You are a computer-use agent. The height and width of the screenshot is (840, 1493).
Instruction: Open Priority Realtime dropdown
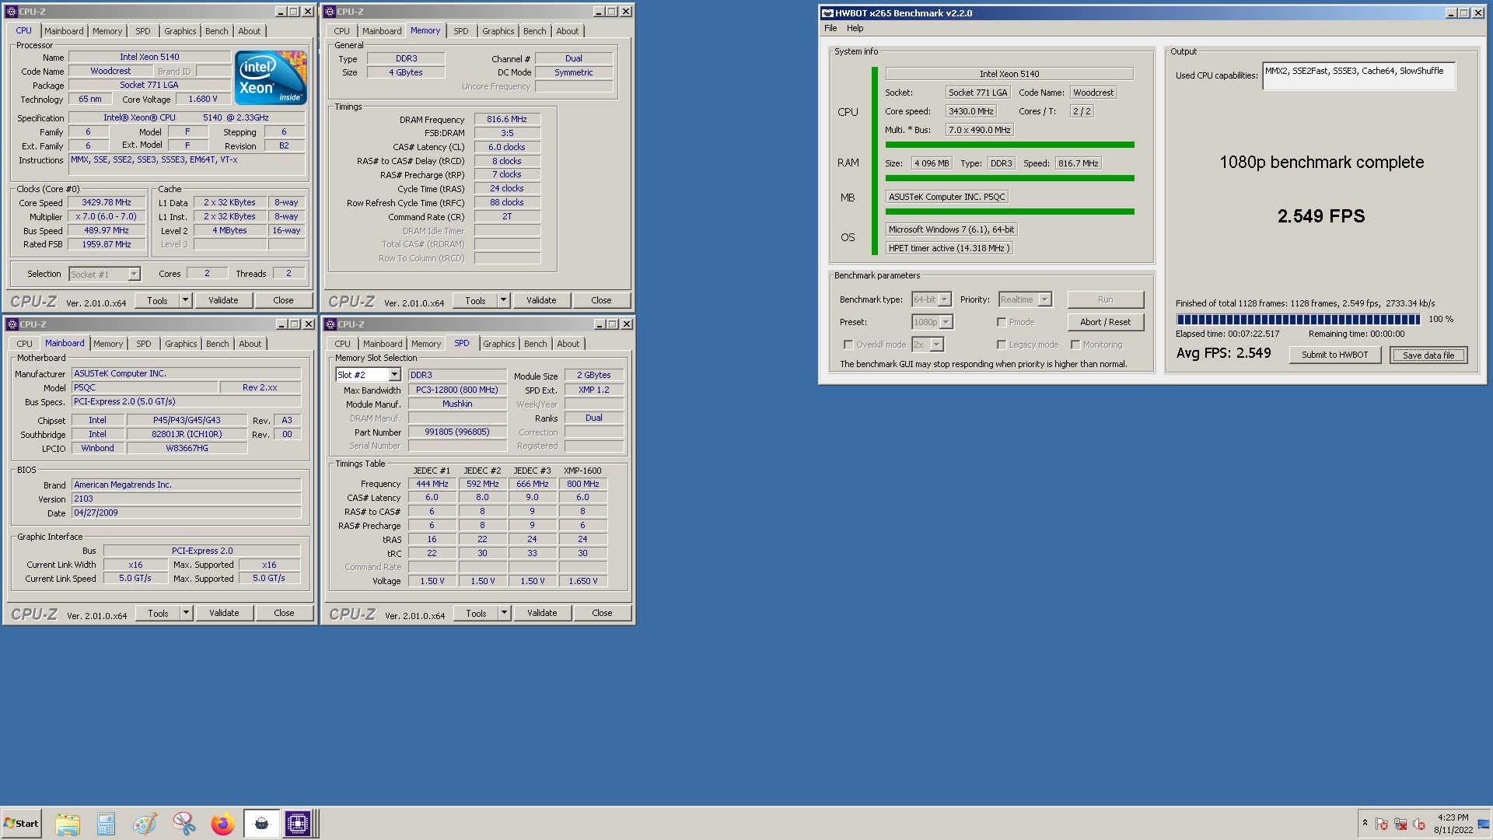pos(1025,299)
